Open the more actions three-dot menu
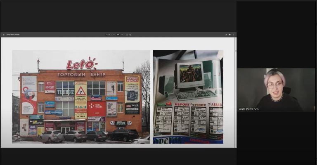The image size is (317, 165). click(x=233, y=35)
